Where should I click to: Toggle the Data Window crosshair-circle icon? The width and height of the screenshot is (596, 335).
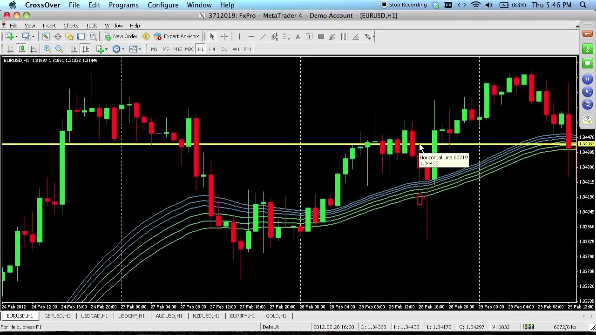point(58,36)
